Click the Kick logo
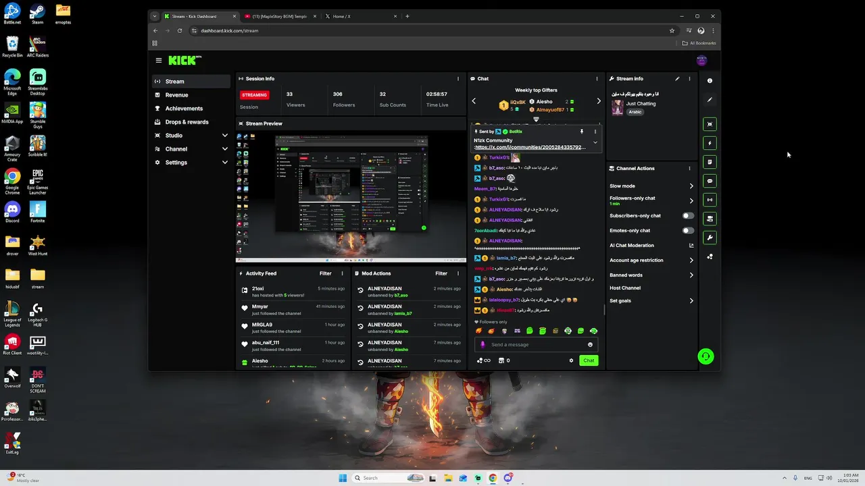The image size is (865, 486). (x=184, y=60)
